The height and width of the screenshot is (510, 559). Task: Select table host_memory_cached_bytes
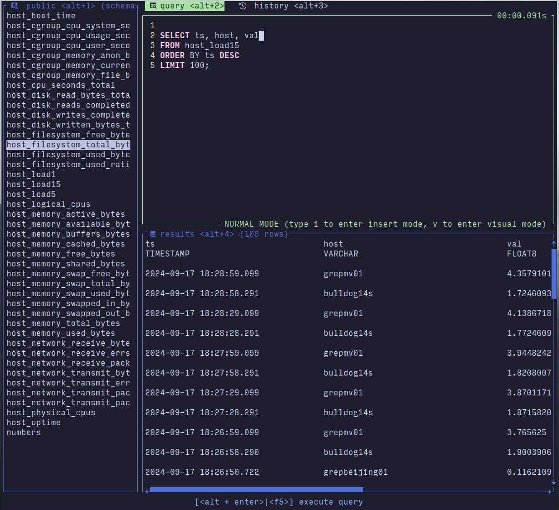click(65, 244)
